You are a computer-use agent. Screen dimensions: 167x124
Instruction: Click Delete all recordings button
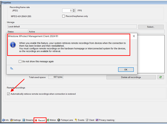(131, 77)
